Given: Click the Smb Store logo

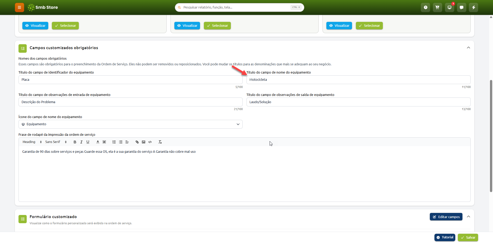Looking at the screenshot, I should click(43, 7).
